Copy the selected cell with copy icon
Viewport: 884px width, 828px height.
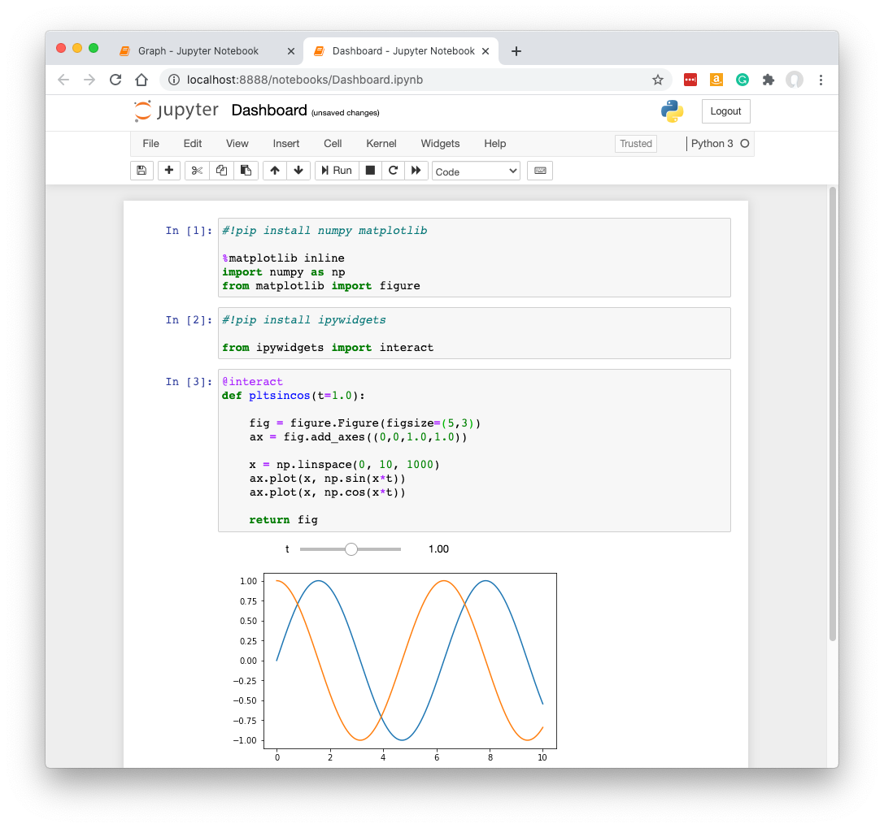[221, 171]
